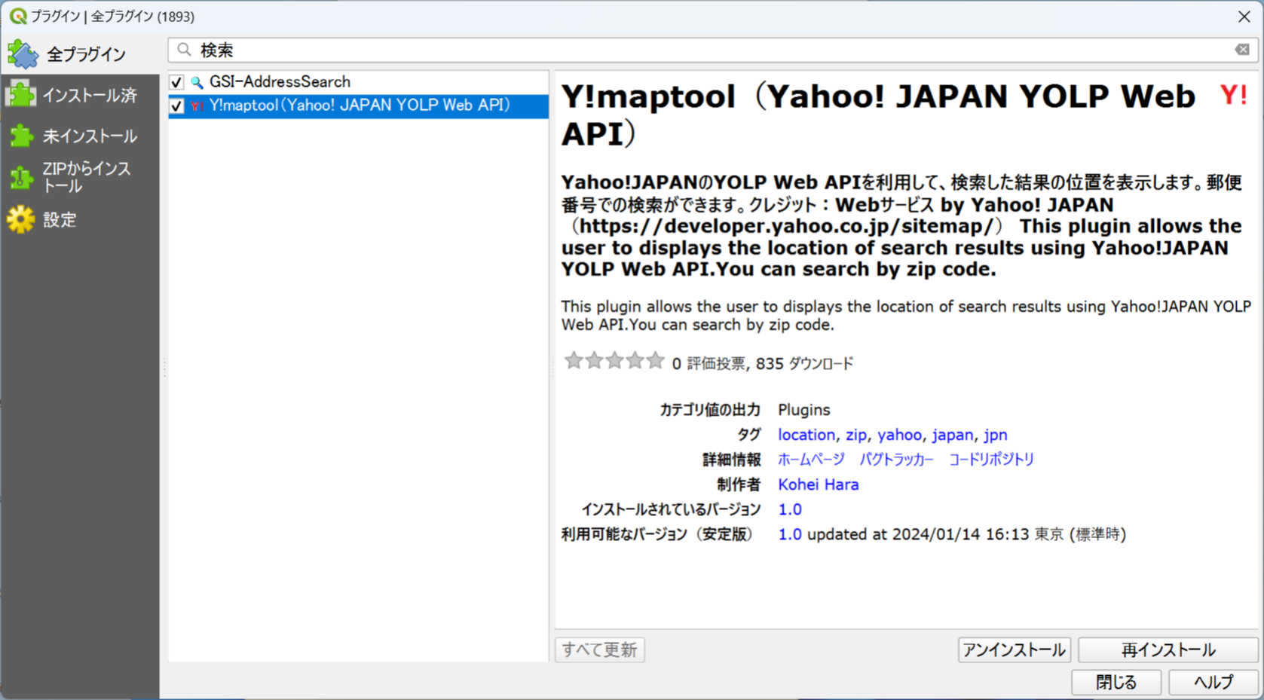The height and width of the screenshot is (700, 1264).
Task: Open the 設定 tab
Action: pyautogui.click(x=80, y=220)
